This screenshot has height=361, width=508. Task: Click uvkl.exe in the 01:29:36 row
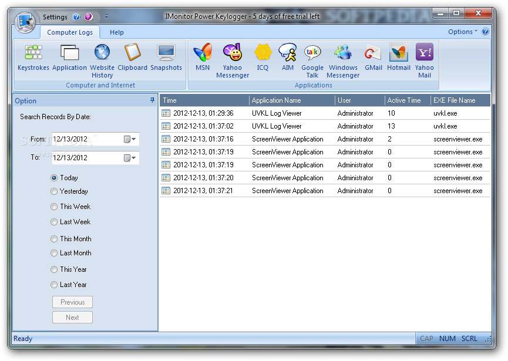click(x=445, y=113)
